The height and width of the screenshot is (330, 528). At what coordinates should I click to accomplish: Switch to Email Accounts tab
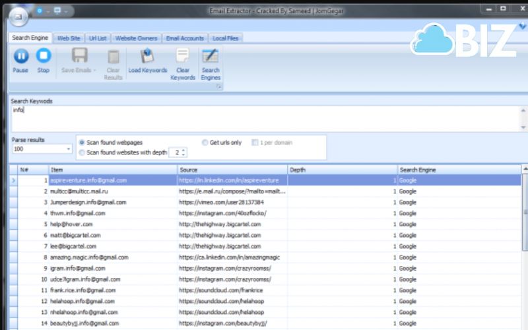tap(185, 38)
